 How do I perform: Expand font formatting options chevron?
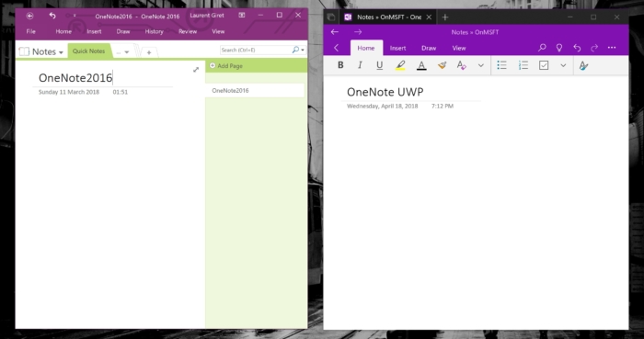click(481, 65)
